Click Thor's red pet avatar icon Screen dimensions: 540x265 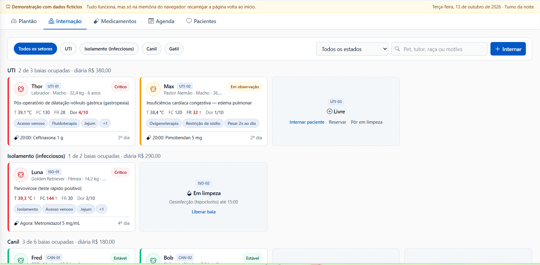pos(21,89)
